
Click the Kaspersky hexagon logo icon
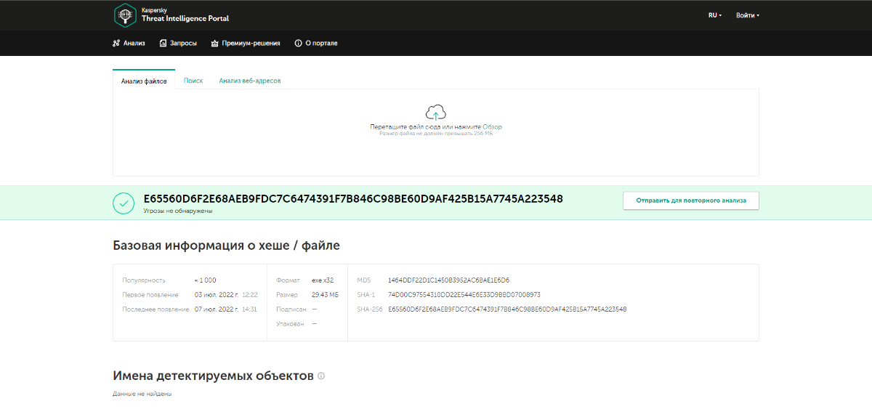[x=125, y=15]
